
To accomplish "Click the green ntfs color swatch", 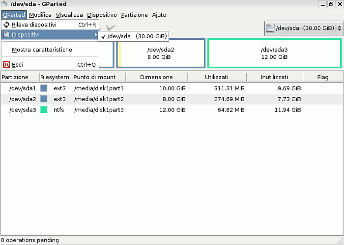I will pyautogui.click(x=44, y=109).
